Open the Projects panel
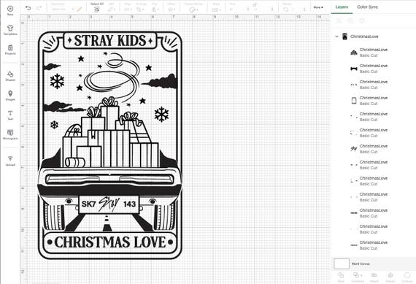 point(10,50)
